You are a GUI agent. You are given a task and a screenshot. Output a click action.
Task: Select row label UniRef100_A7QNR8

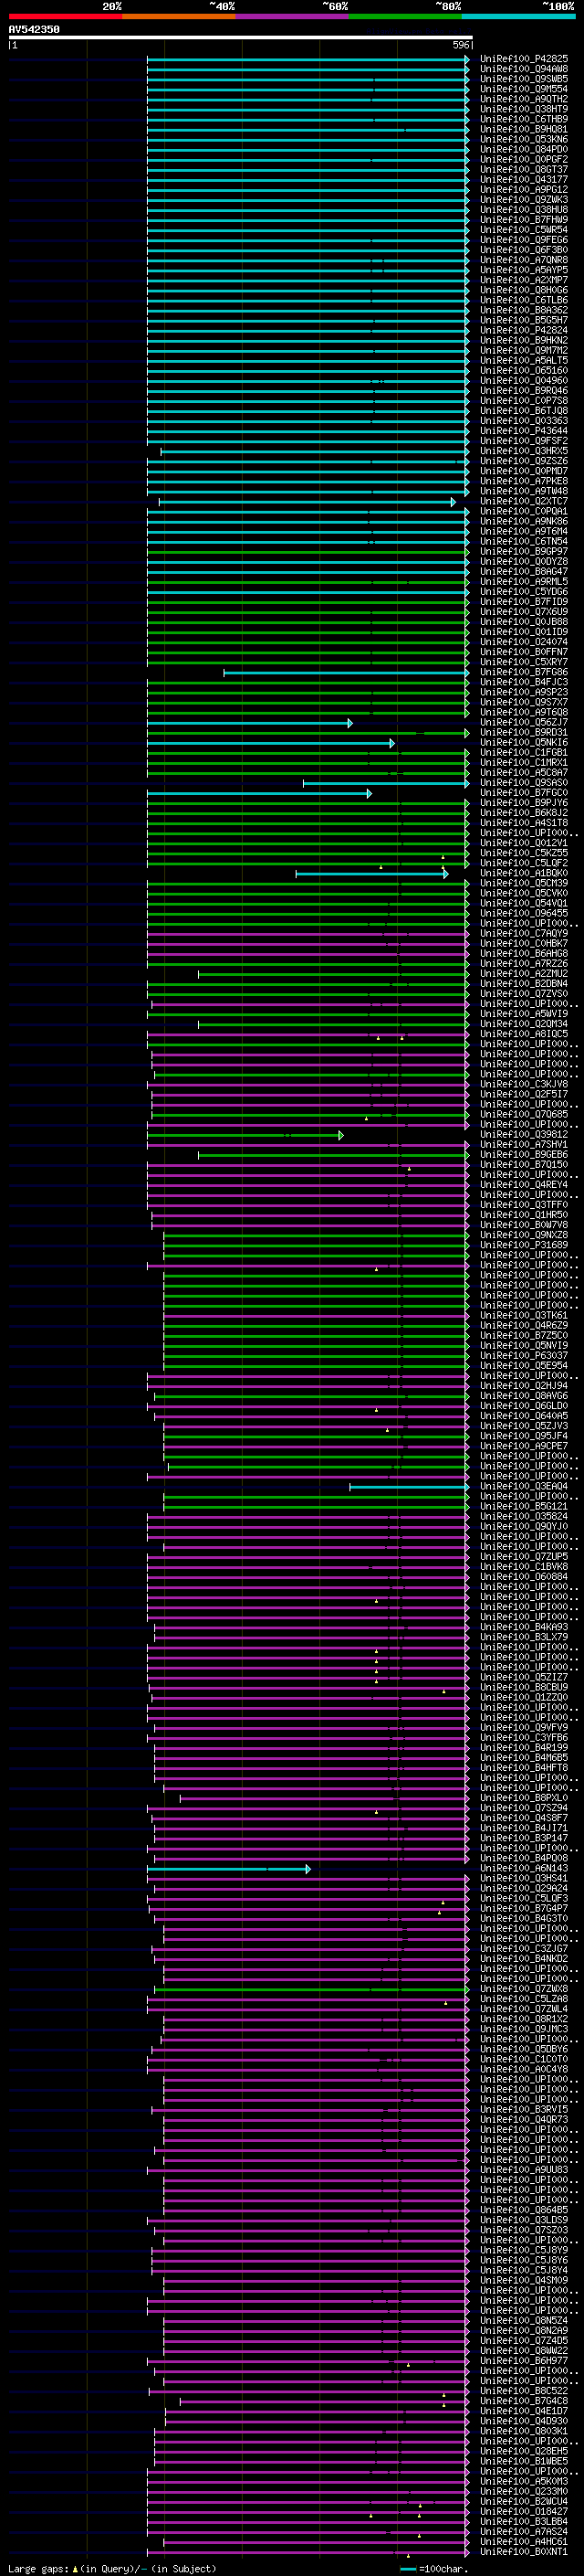[x=524, y=260]
